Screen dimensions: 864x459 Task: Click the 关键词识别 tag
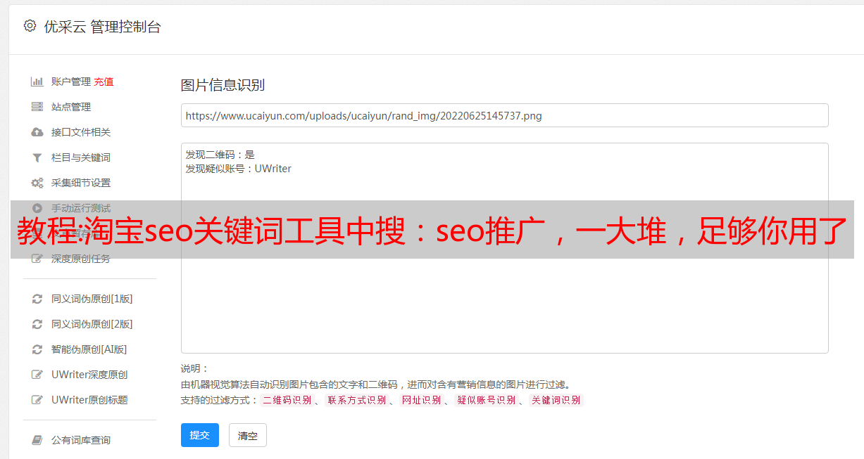tap(556, 400)
